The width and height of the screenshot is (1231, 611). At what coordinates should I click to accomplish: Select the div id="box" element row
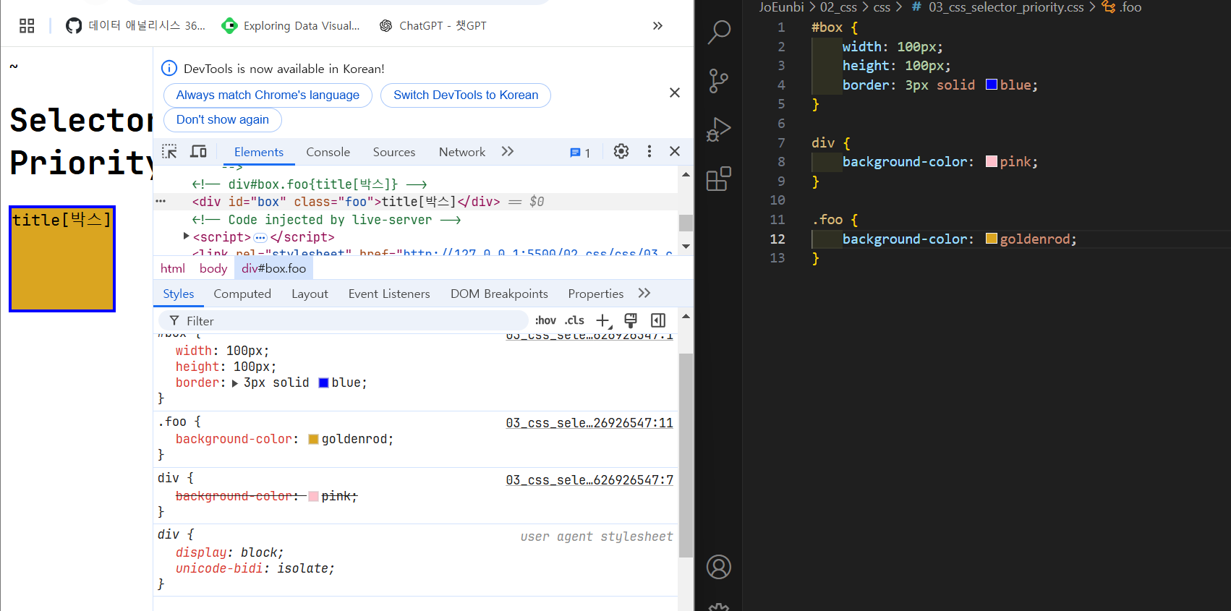coord(416,202)
